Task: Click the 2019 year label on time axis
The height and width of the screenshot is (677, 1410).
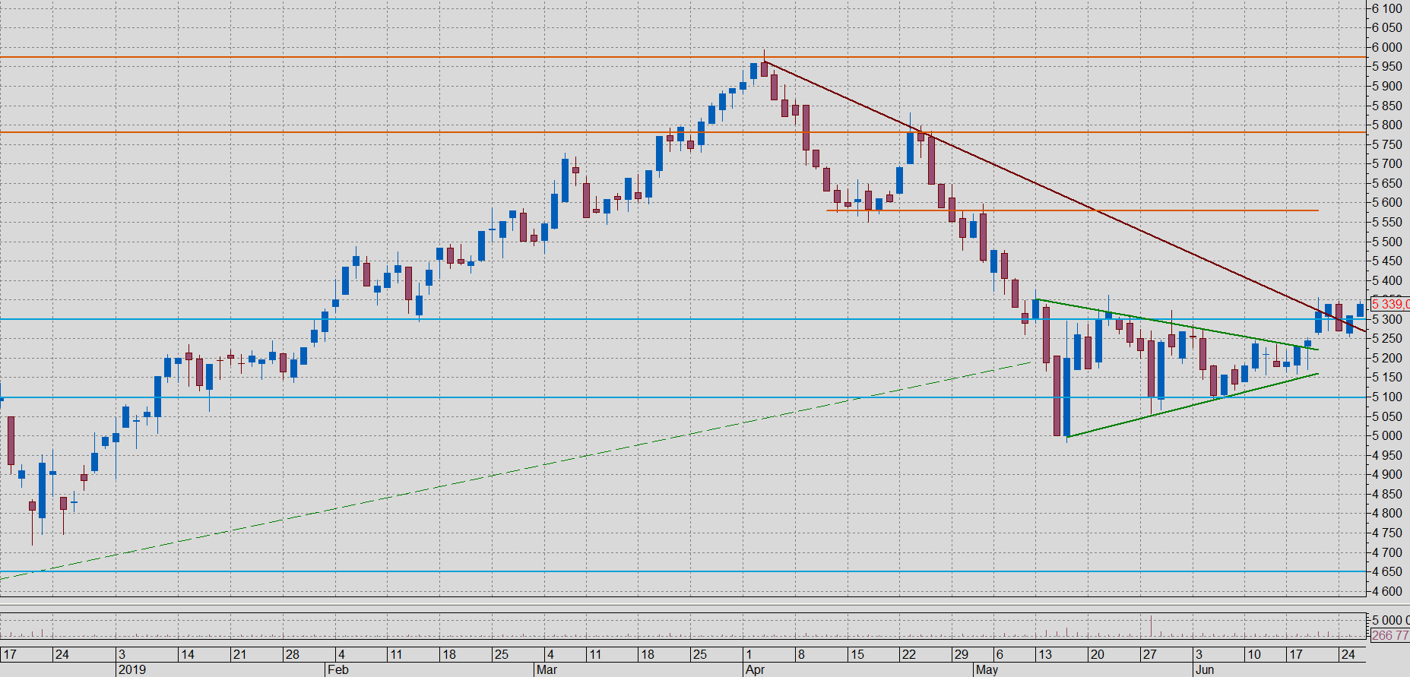Action: pos(131,669)
